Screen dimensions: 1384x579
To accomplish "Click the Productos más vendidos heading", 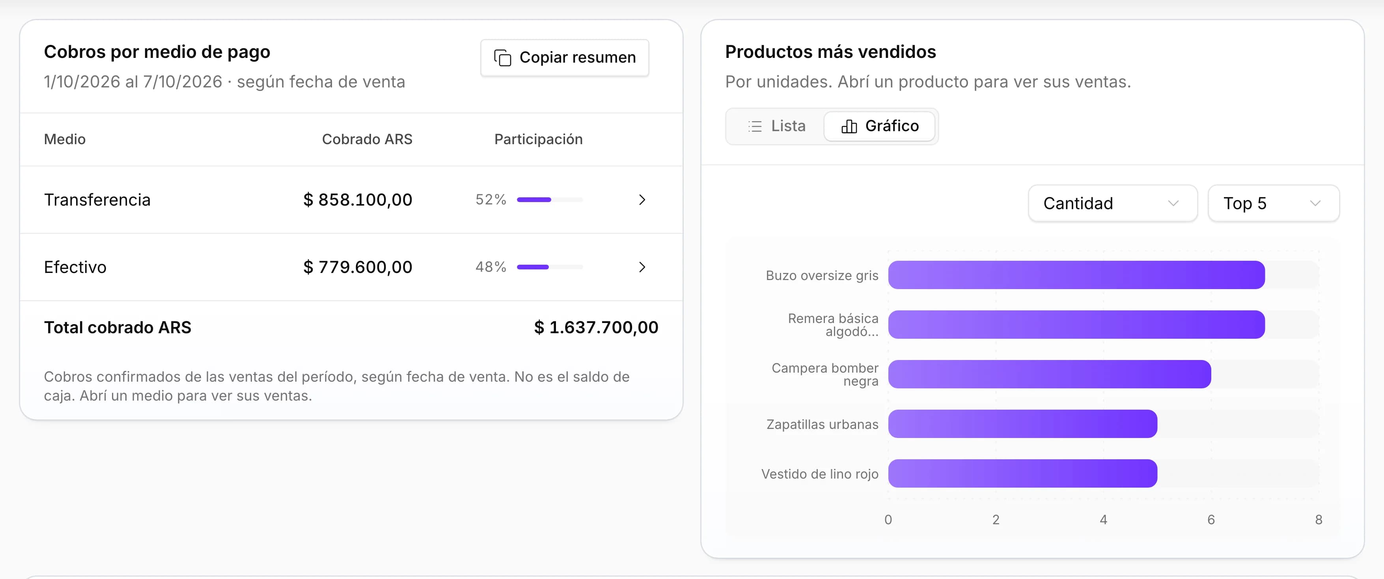I will click(x=831, y=52).
